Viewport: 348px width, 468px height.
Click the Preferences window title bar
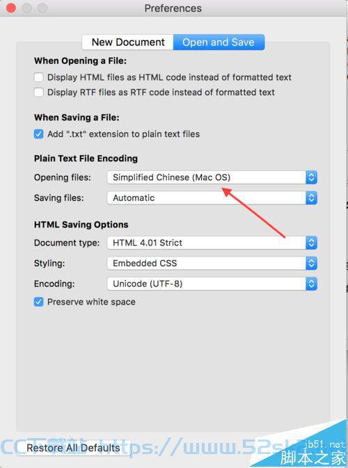click(173, 8)
